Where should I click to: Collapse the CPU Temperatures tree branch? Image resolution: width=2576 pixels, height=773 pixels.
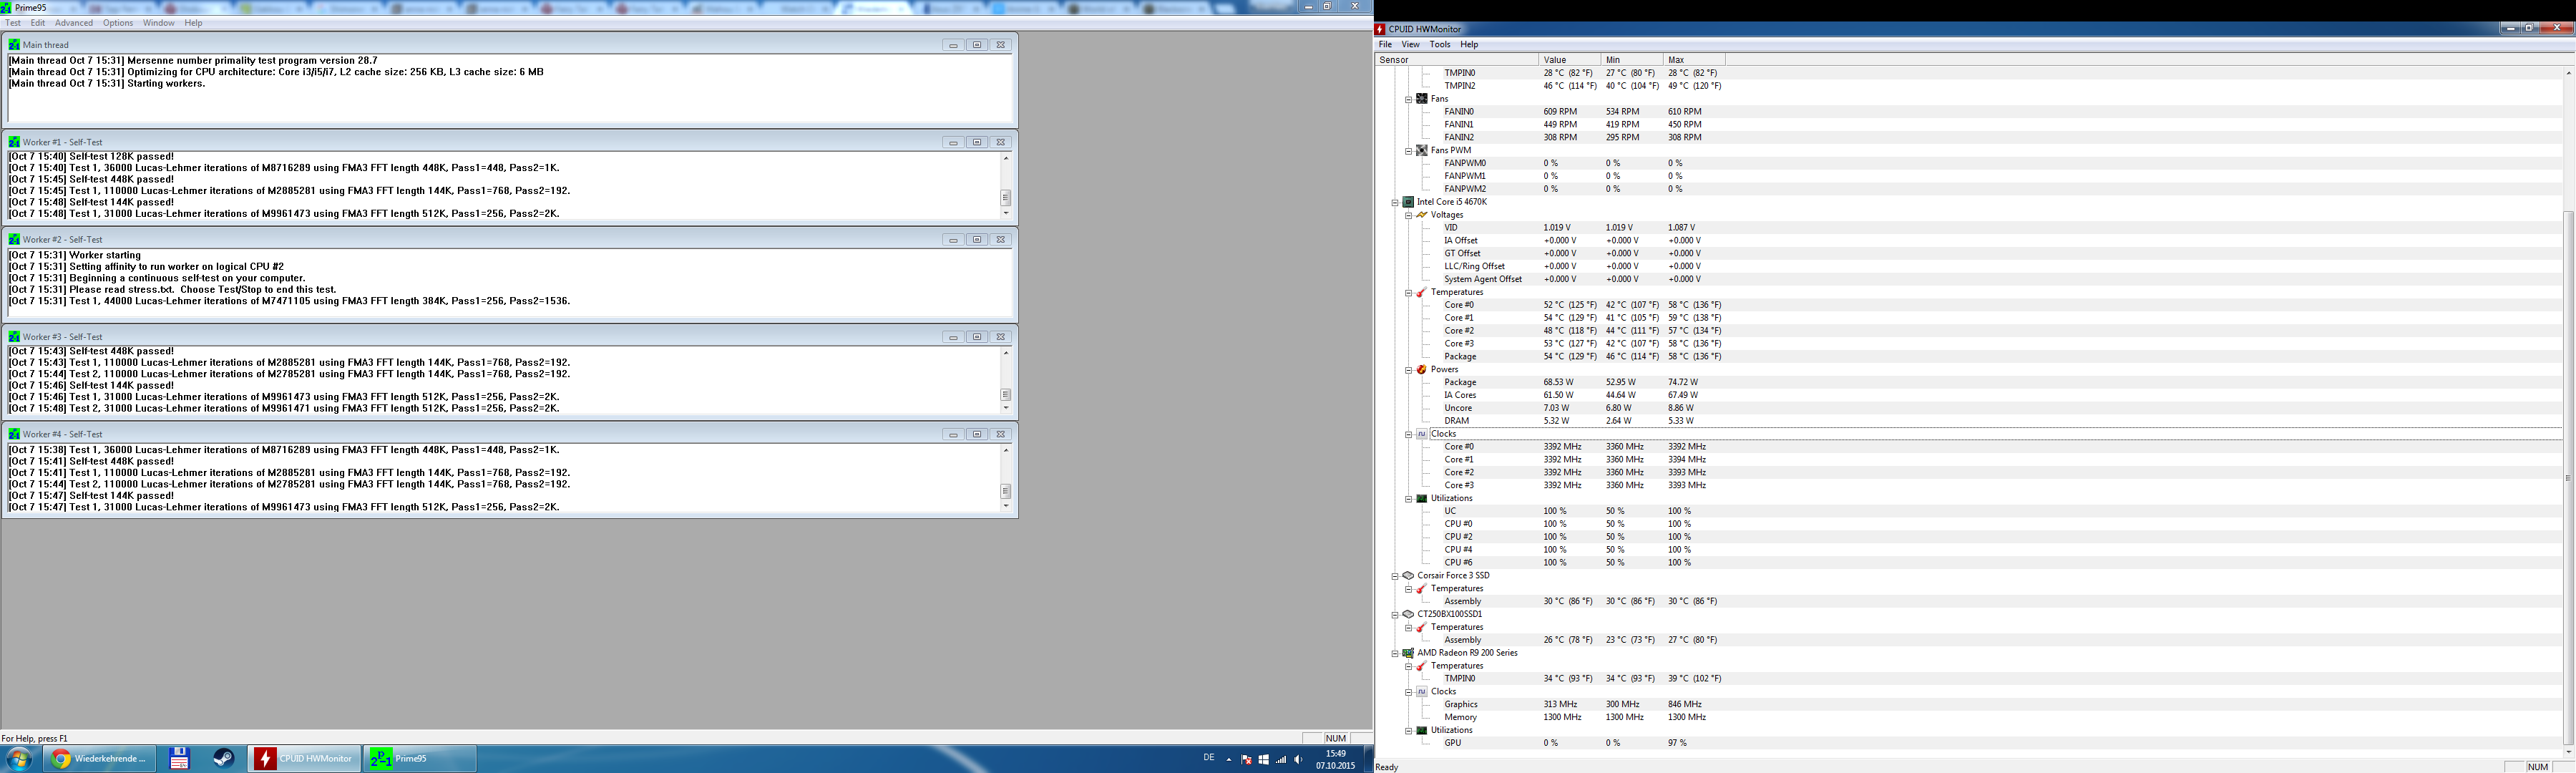[1409, 293]
